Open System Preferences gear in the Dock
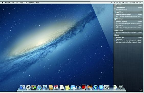 coord(107,87)
